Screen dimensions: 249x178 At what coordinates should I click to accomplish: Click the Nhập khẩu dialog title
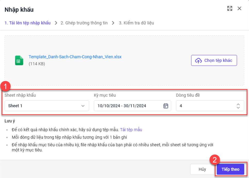point(19,10)
